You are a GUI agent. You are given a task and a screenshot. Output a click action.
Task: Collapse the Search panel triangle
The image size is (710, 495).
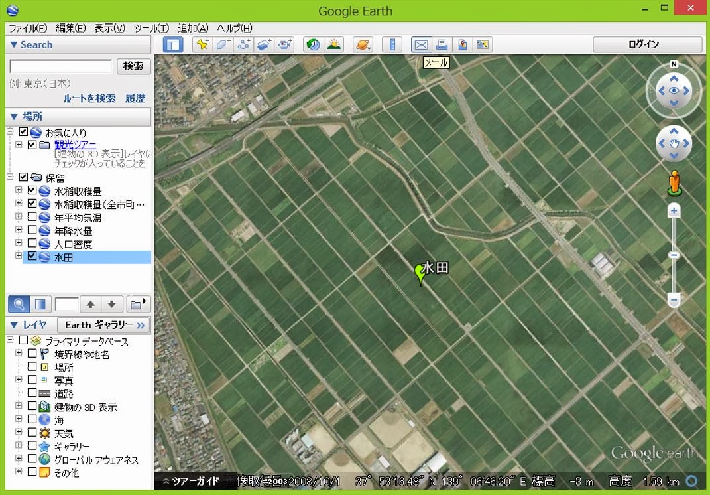click(13, 44)
